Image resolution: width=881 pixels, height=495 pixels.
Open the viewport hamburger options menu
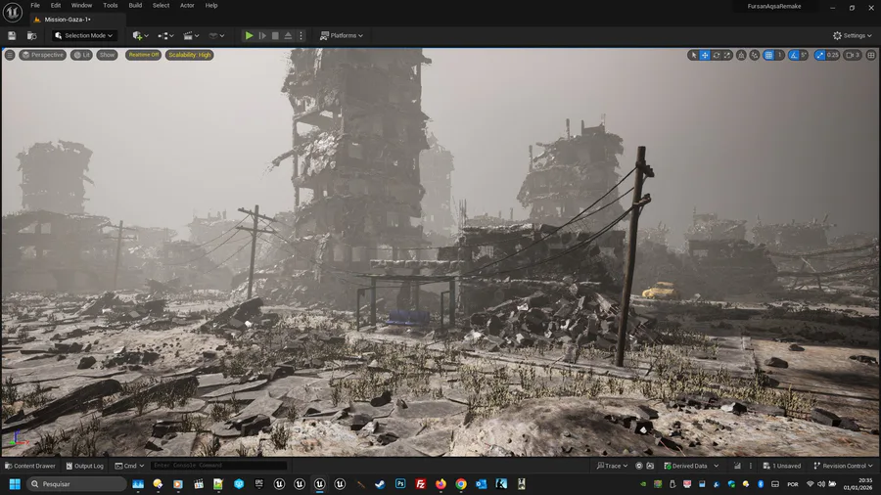tap(10, 55)
